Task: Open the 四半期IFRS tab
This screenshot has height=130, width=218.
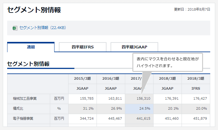Action: pyautogui.click(x=83, y=47)
